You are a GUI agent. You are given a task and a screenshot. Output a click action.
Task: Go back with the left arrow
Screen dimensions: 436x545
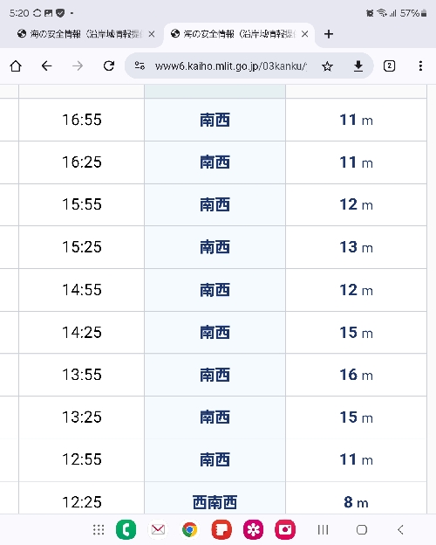[46, 66]
